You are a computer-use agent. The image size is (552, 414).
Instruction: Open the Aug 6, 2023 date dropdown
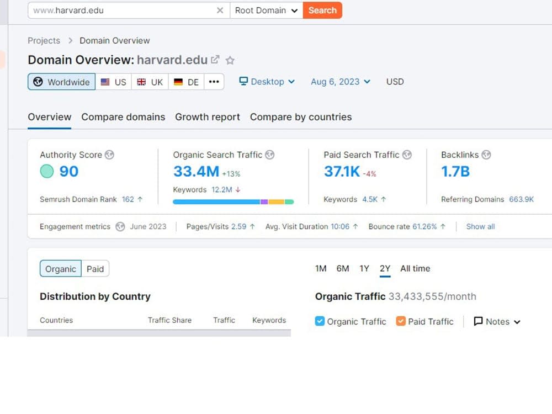click(x=341, y=82)
